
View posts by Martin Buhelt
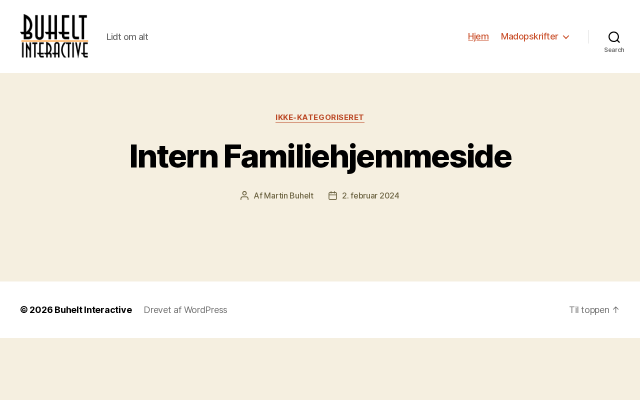point(288,196)
